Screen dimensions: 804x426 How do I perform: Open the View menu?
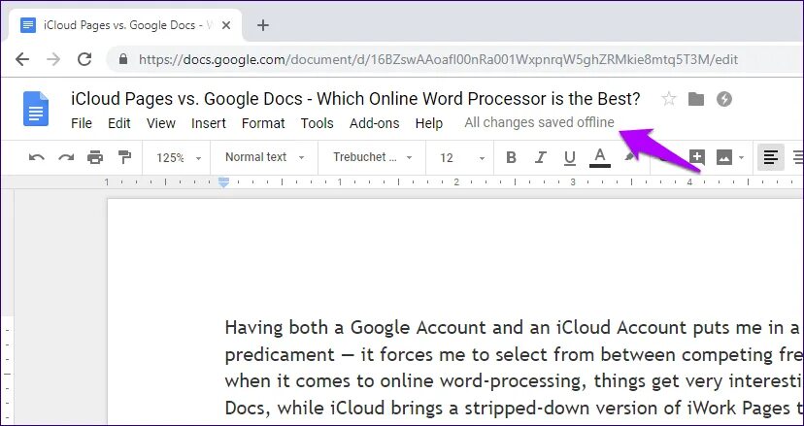click(161, 123)
